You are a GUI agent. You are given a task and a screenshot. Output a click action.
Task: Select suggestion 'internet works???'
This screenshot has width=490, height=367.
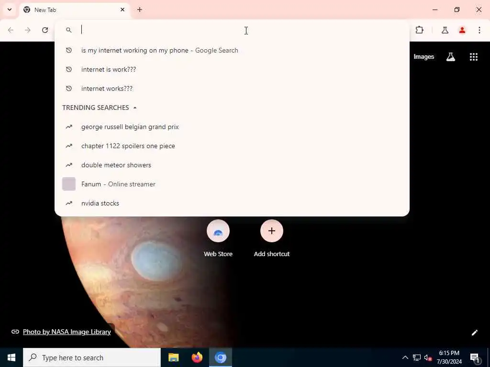coord(232,88)
